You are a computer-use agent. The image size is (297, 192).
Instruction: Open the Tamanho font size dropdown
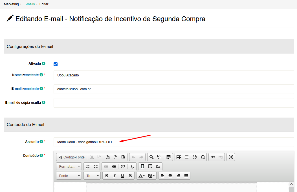(x=92, y=176)
